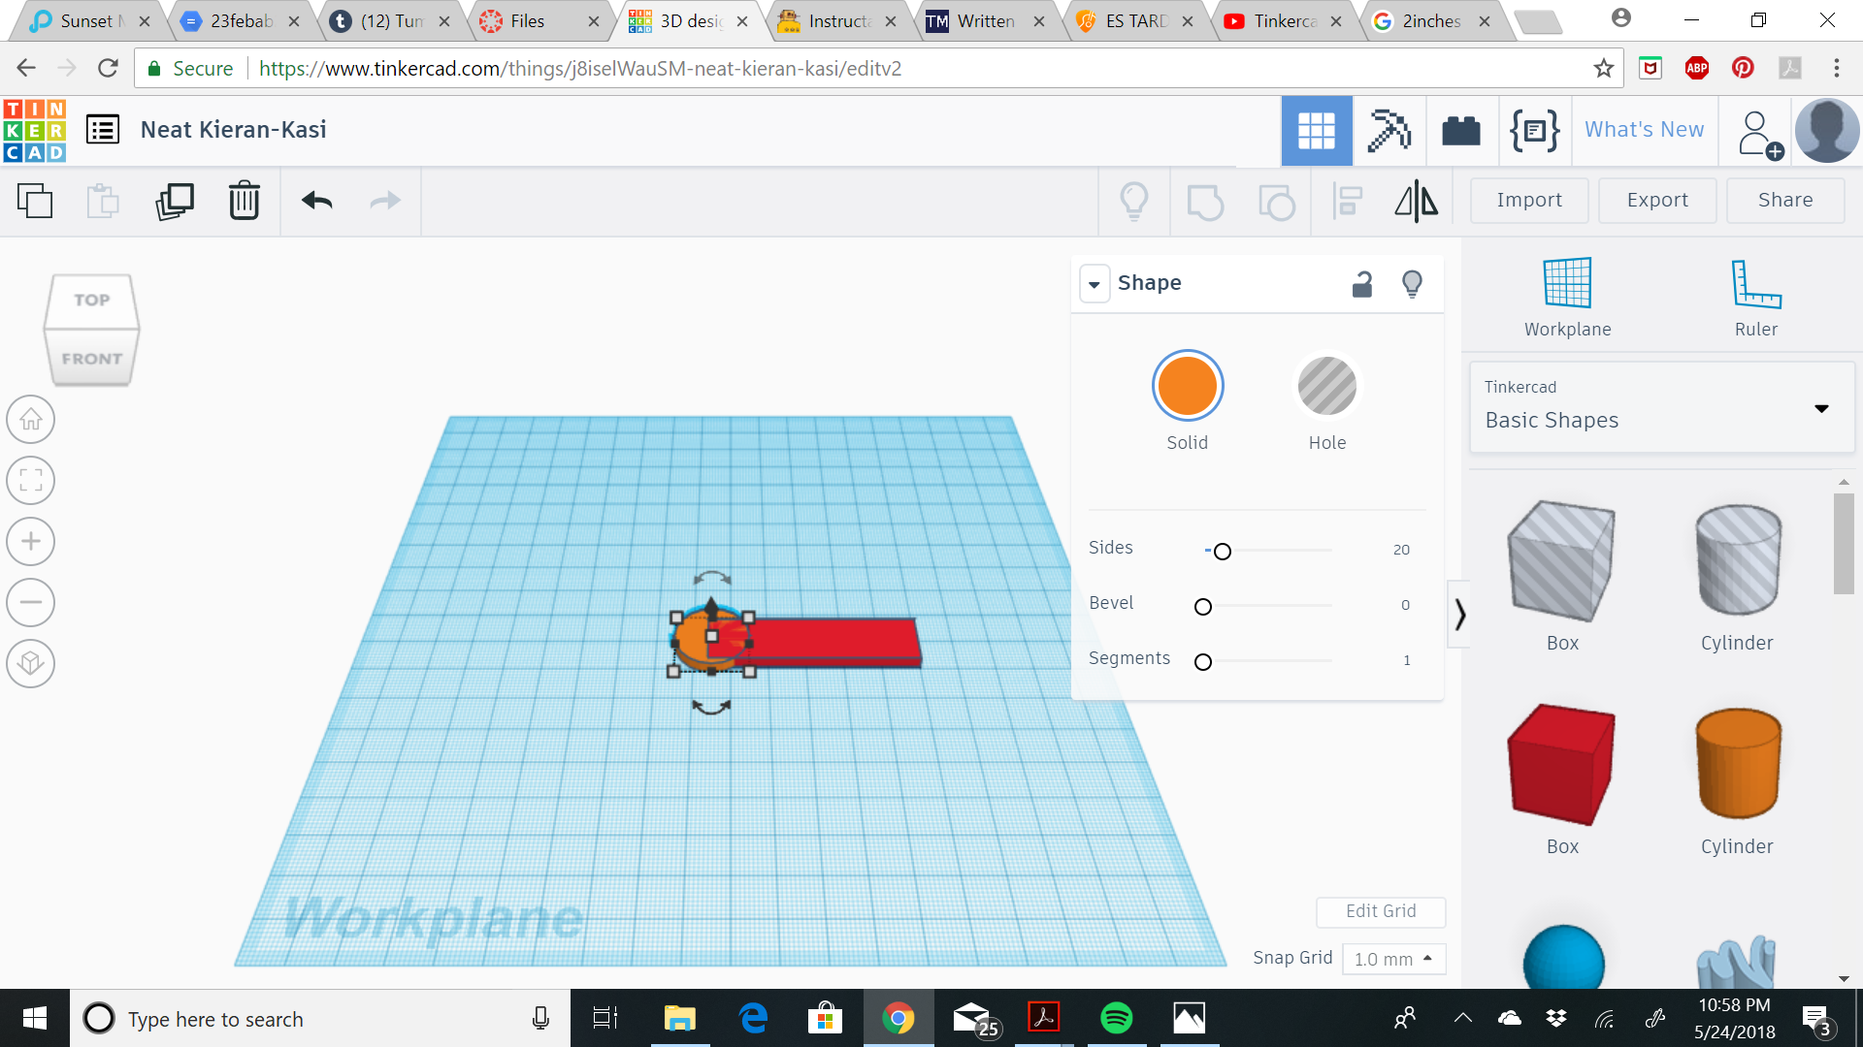Select the orange Cylinder shape

coord(1738,765)
